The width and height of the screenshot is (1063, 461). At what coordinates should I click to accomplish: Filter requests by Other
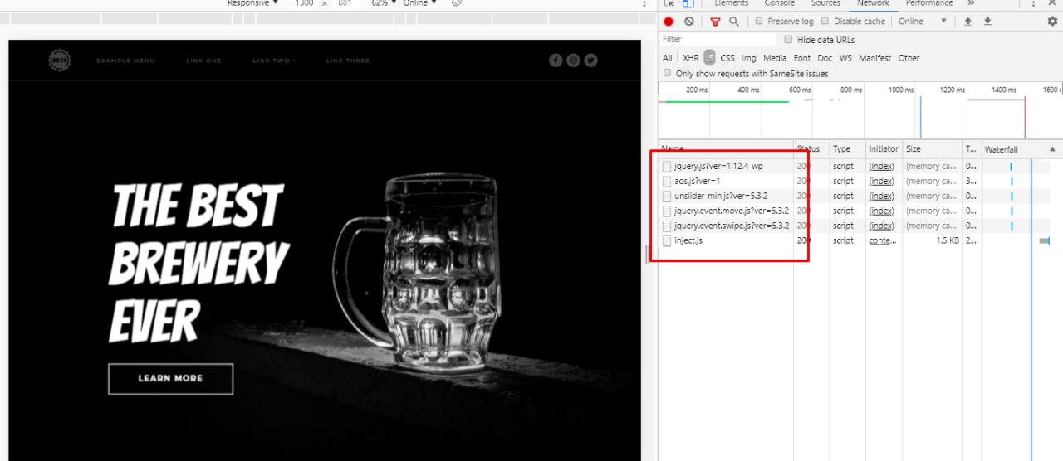(909, 58)
